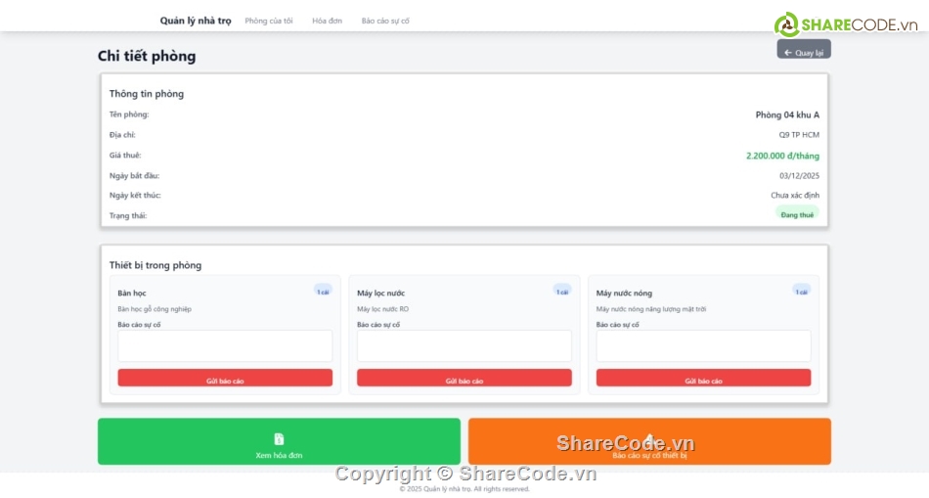Click the invoice document icon above Xem hóa đơn
Screen dimensions: 929x498
click(279, 438)
